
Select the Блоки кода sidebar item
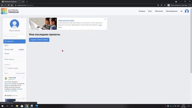coord(9,49)
